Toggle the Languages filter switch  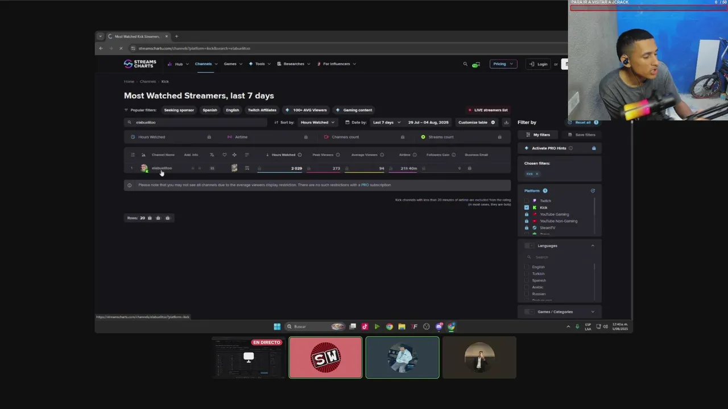click(530, 246)
